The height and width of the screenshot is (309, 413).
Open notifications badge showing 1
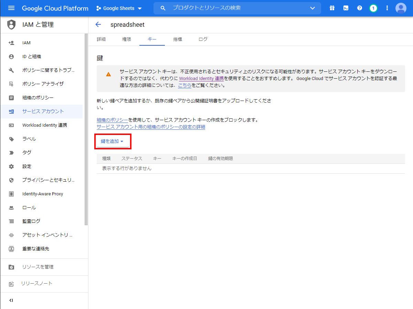[373, 8]
